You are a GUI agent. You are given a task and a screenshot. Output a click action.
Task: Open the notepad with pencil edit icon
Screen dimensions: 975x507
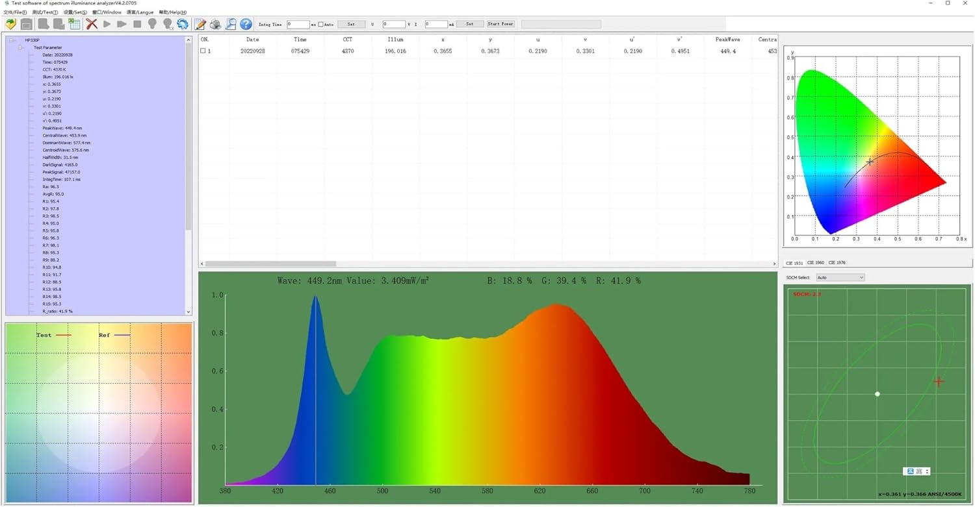[x=200, y=24]
